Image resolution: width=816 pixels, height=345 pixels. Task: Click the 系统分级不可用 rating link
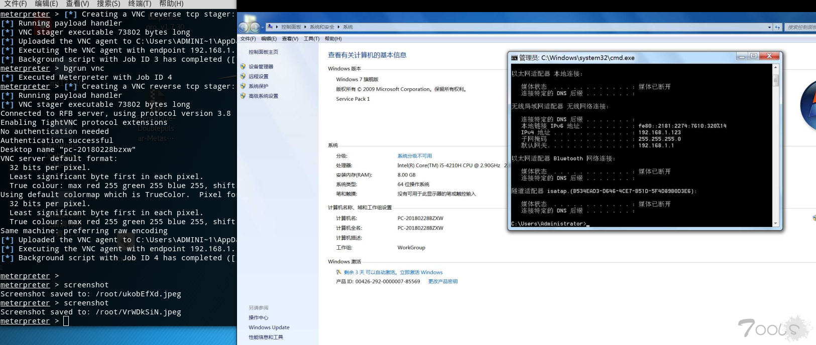(414, 156)
